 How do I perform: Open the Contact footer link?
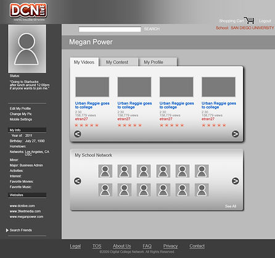point(197,246)
